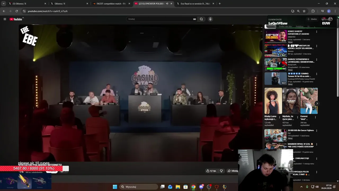Open Chrome profile avatar K

(x=329, y=11)
